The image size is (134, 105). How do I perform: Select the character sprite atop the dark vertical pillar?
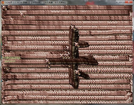(x=74, y=28)
